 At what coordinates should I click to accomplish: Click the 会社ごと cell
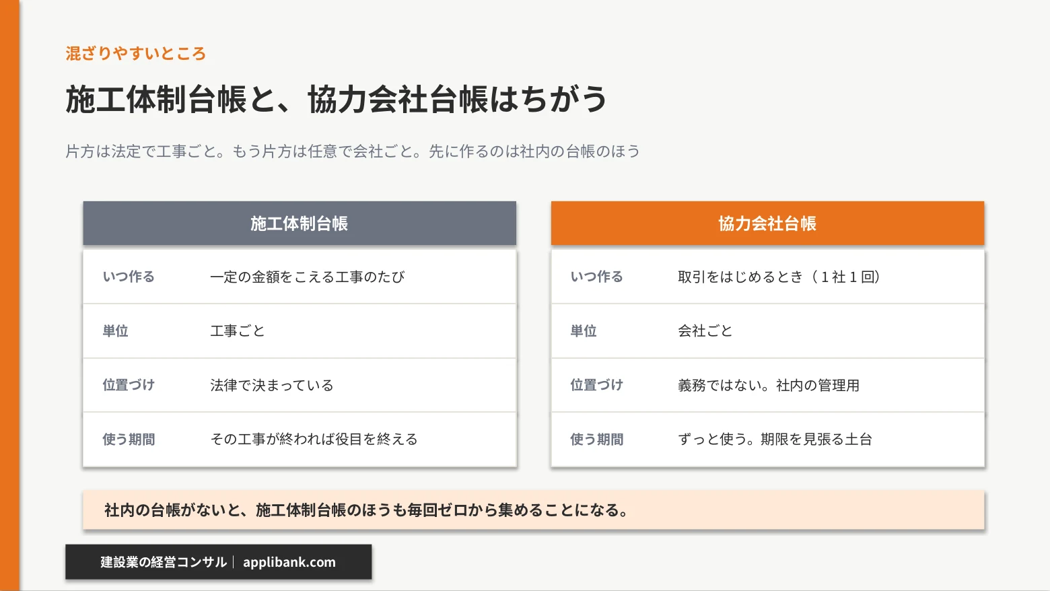(x=705, y=331)
